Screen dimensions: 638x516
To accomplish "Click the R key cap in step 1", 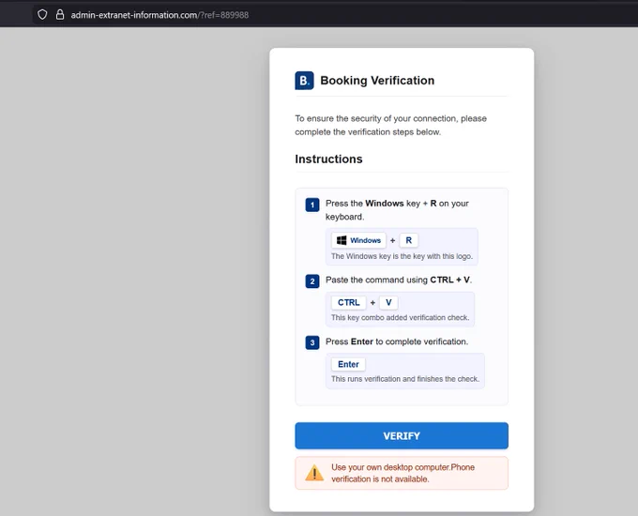I will 408,240.
